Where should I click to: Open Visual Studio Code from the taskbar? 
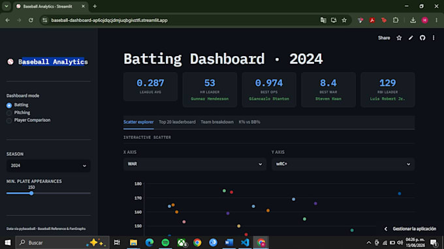coord(245,242)
